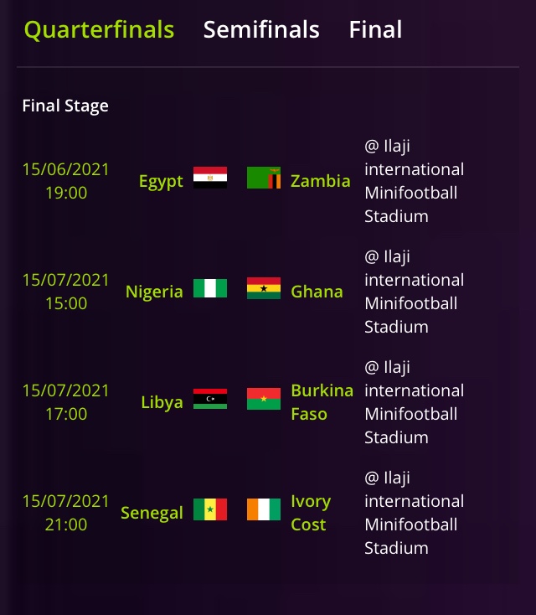This screenshot has height=615, width=536.
Task: Switch to the Semifinals tab
Action: point(261,30)
